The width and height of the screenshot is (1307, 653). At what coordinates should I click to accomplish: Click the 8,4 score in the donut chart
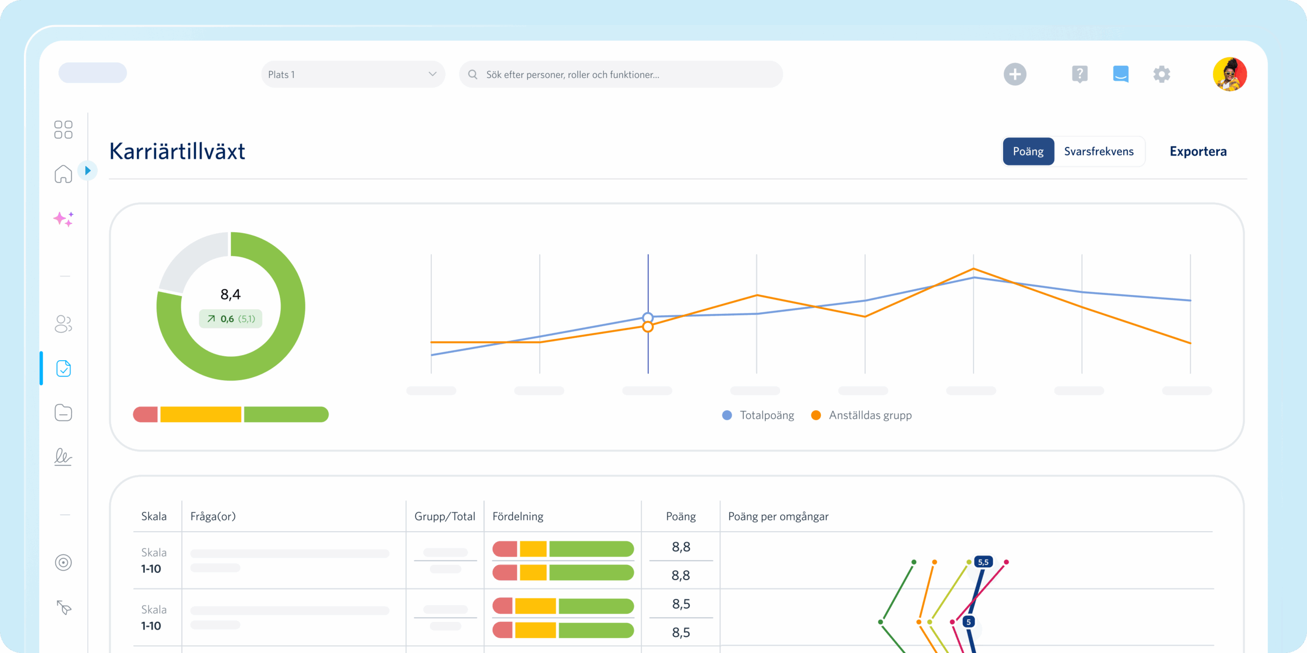coord(230,294)
